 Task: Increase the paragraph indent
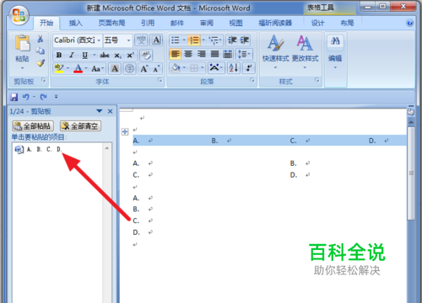244,40
